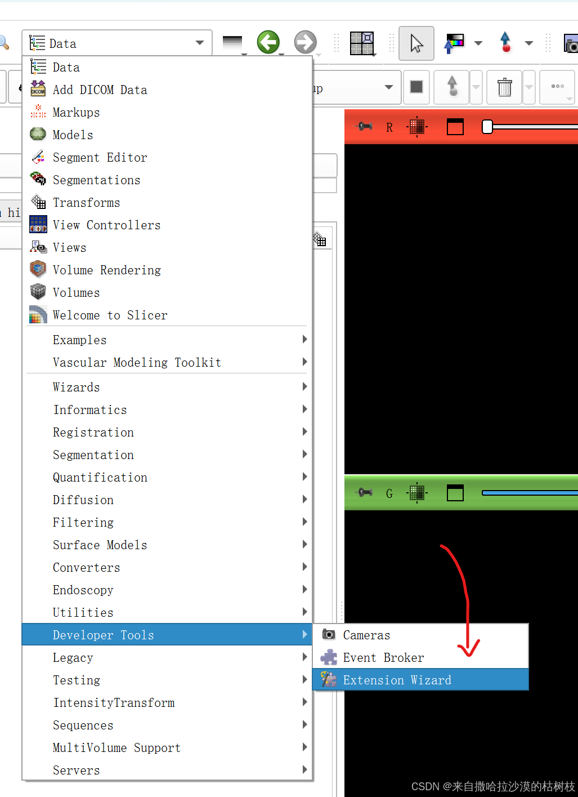This screenshot has height=797, width=578.
Task: Expand the Registration submenu
Action: click(167, 432)
